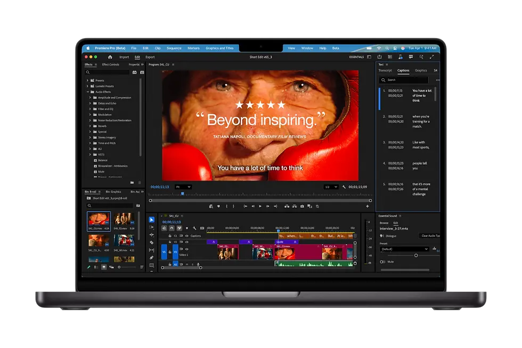The height and width of the screenshot is (348, 522).
Task: Step forward one frame in monitor
Action: 267,206
